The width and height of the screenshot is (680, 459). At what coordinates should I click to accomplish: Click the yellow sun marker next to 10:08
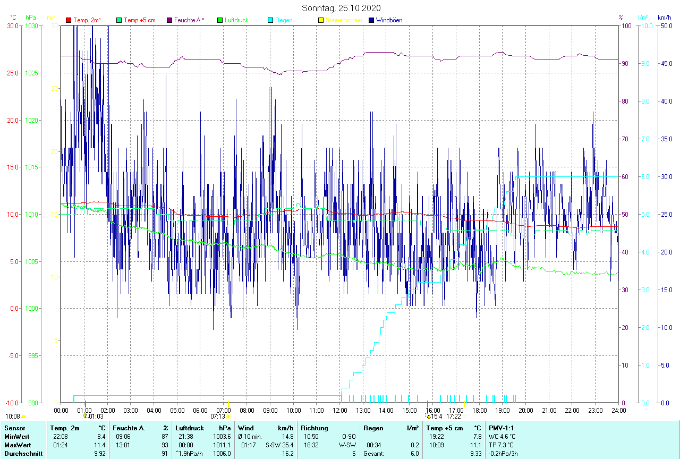[x=24, y=416]
